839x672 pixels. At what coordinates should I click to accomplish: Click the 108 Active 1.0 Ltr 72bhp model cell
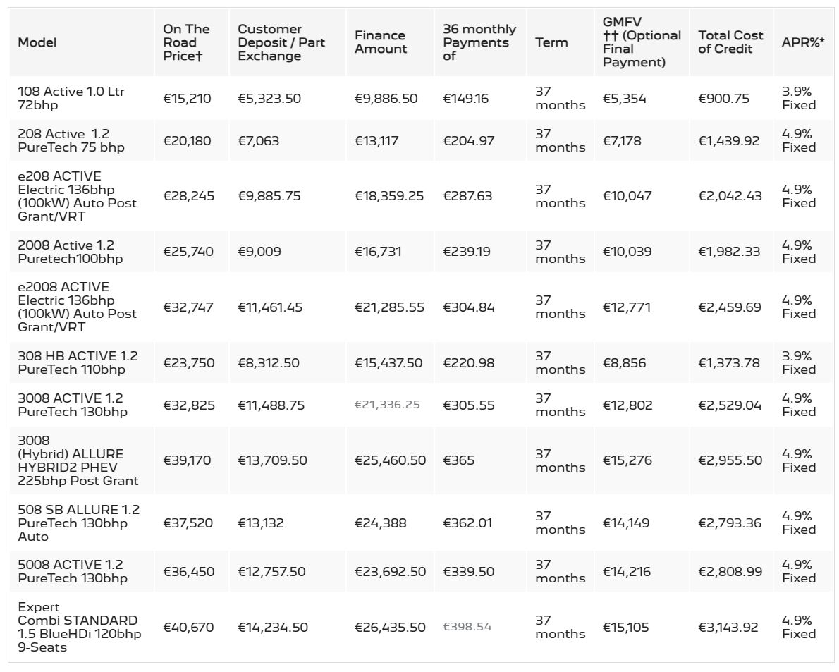(71, 99)
